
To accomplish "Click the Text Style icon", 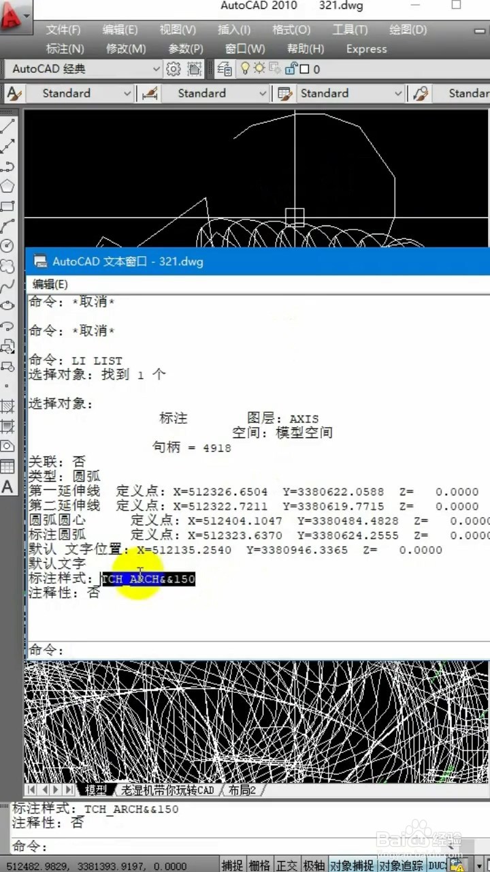I will tap(13, 93).
